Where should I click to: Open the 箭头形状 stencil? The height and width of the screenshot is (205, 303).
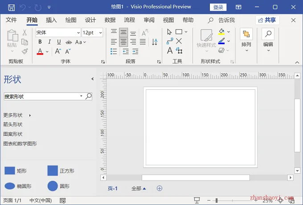pyautogui.click(x=13, y=125)
